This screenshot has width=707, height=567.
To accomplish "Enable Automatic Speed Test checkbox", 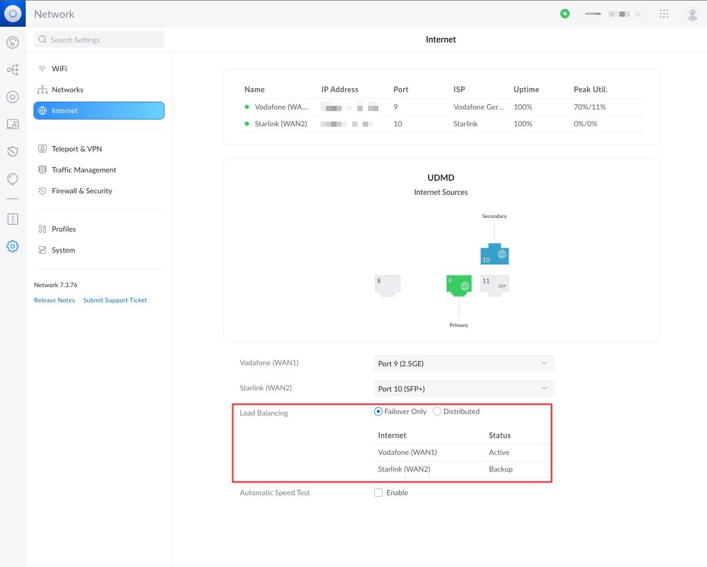I will click(x=378, y=493).
